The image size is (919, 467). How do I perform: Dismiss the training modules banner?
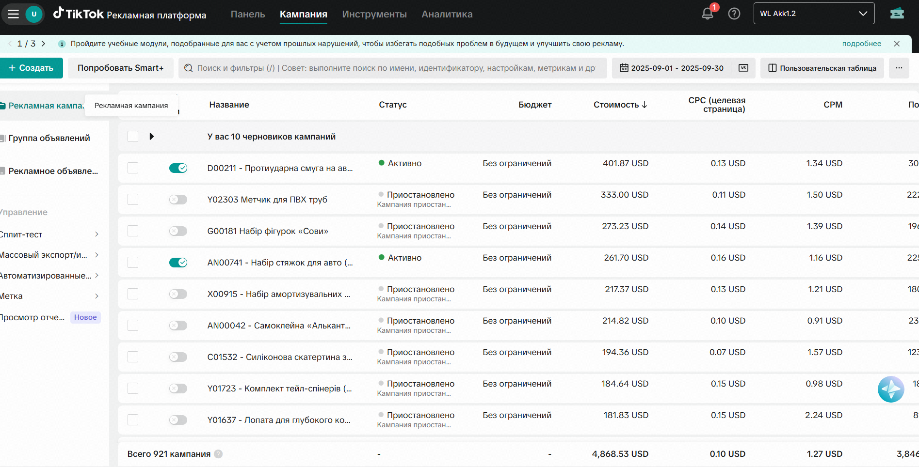(897, 44)
